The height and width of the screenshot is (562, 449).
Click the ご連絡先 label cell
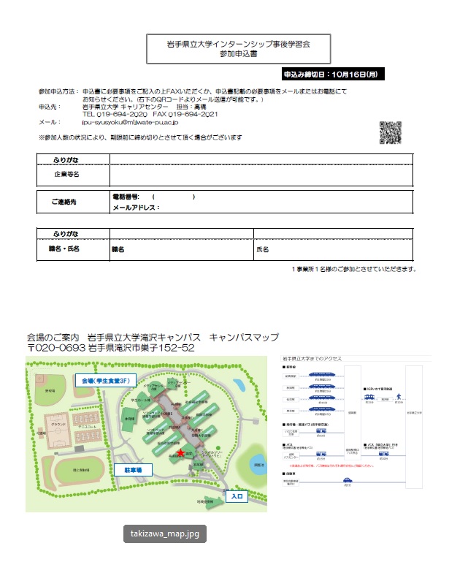coord(74,202)
